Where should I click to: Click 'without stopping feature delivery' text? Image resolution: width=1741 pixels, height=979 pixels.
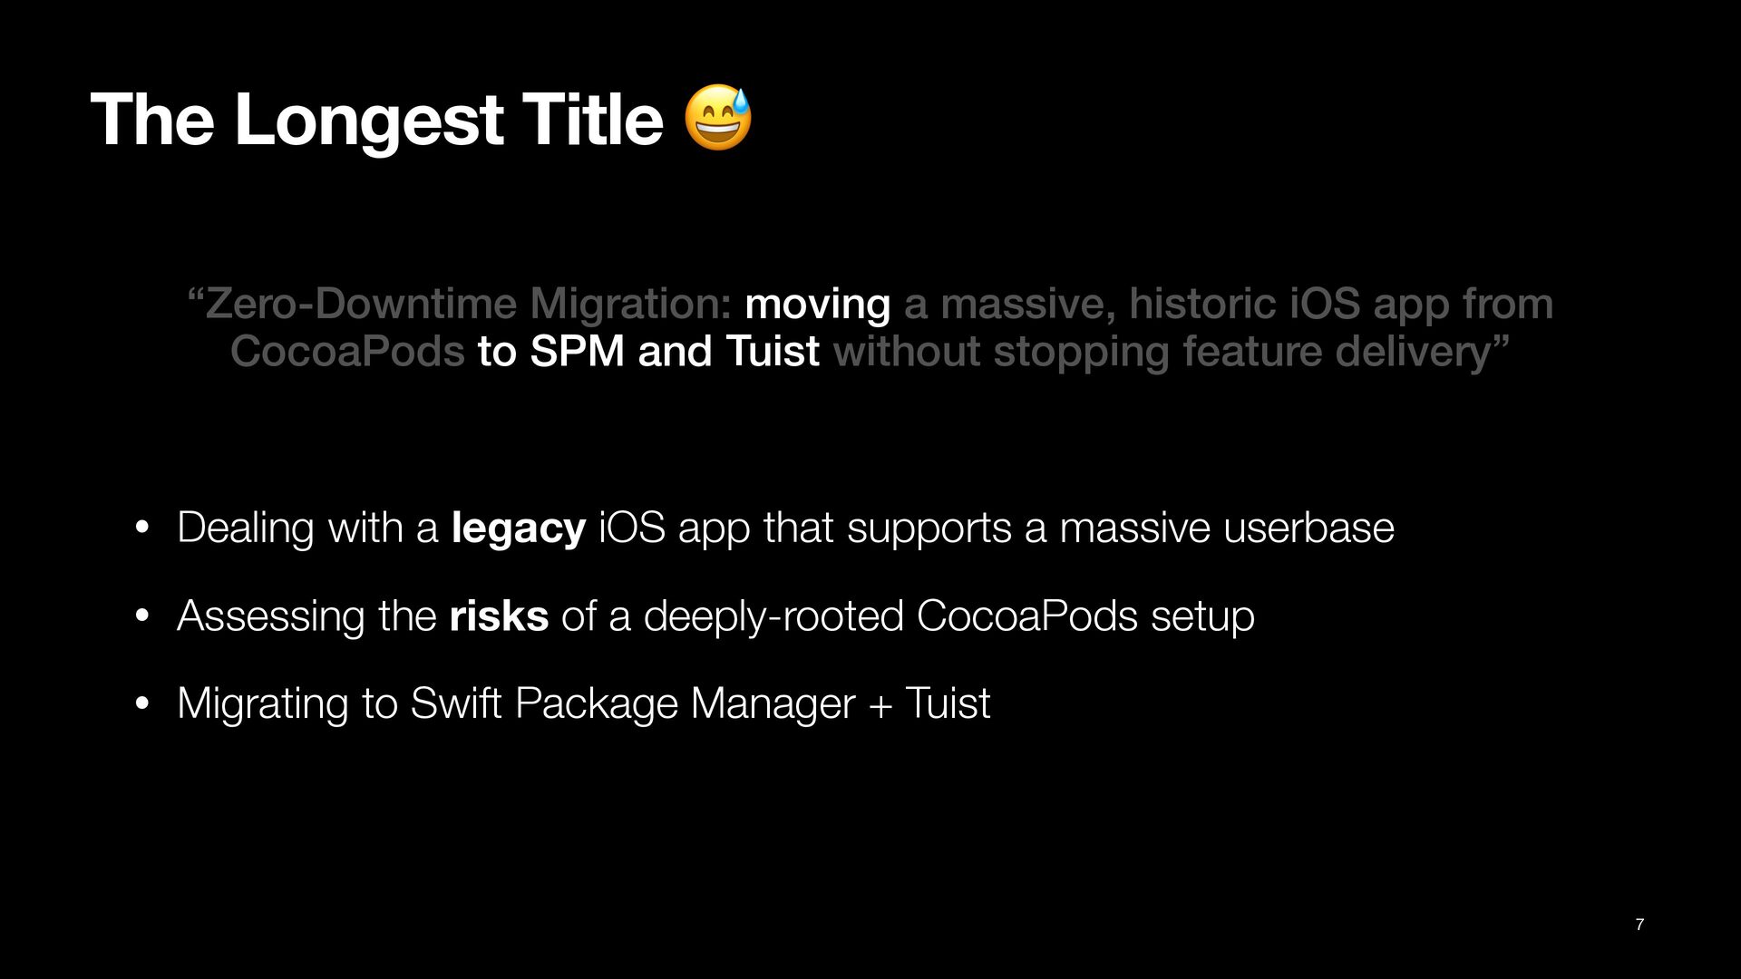[1161, 352]
